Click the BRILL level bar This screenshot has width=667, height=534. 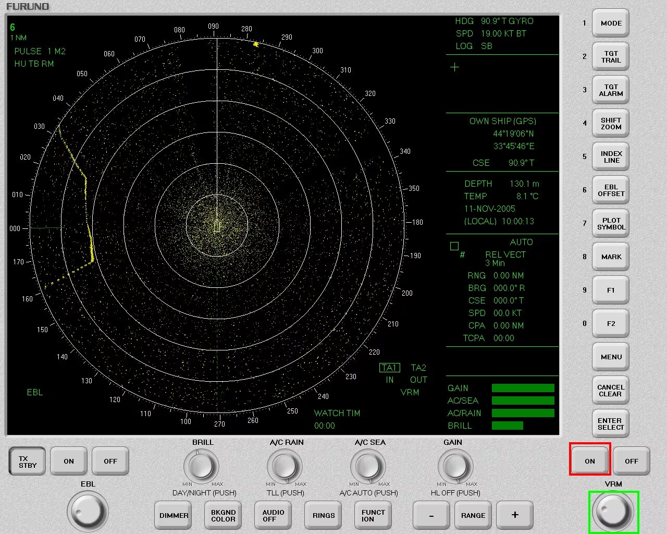(508, 426)
